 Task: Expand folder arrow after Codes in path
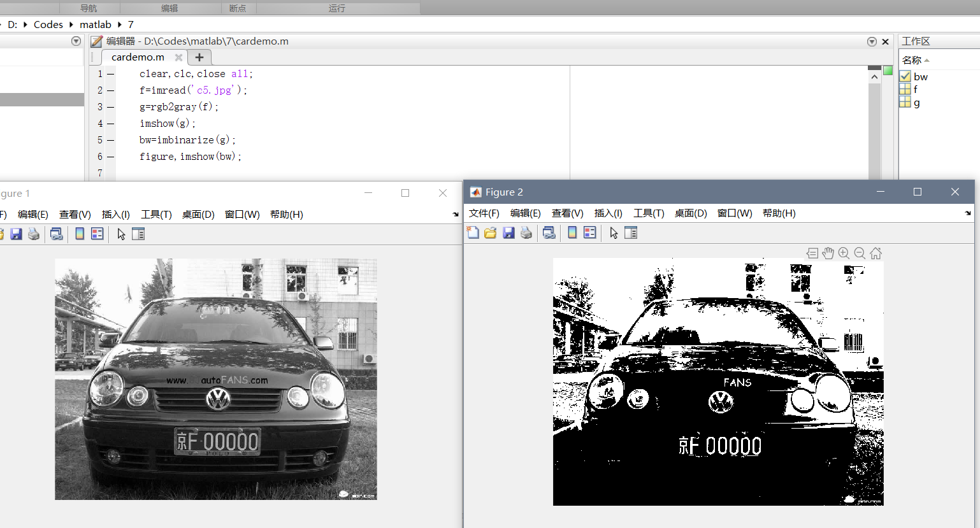[x=71, y=25]
